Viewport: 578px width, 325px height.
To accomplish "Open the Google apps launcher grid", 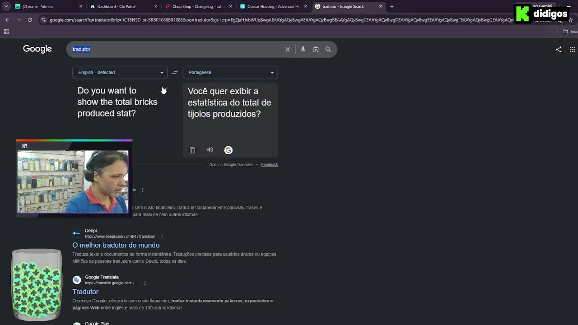I will tap(572, 49).
